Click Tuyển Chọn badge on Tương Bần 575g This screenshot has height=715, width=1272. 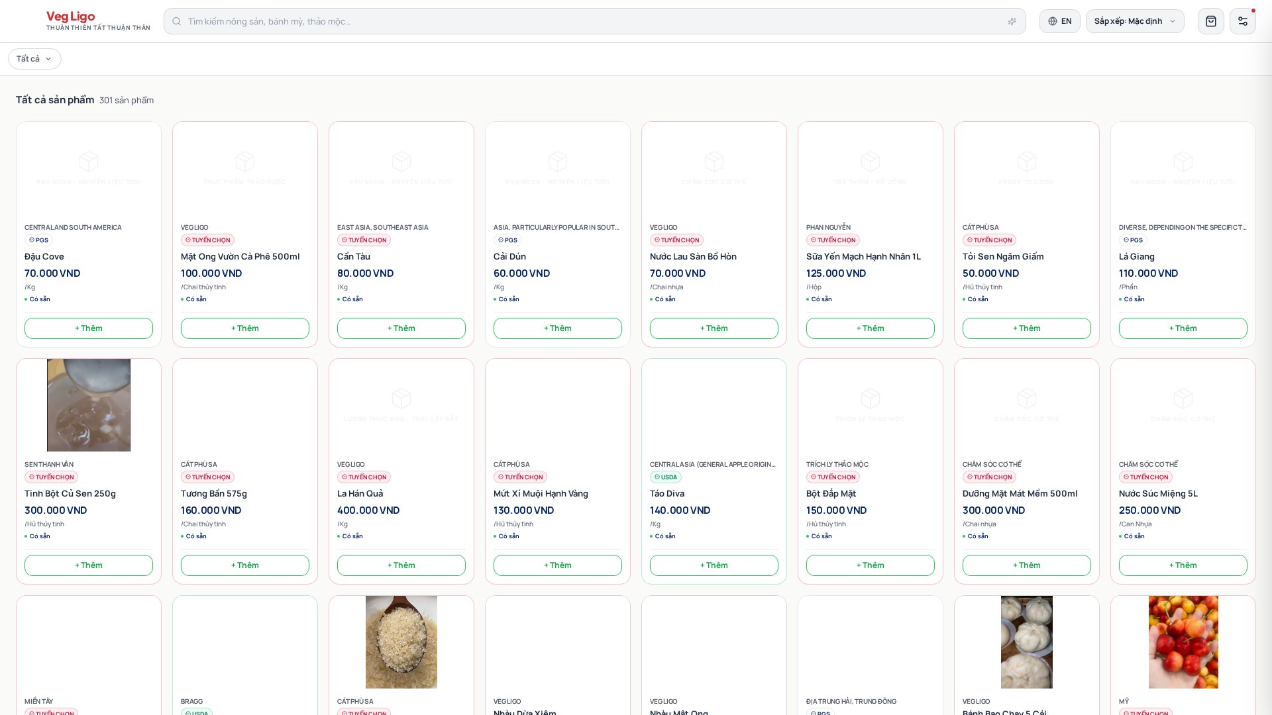click(207, 477)
